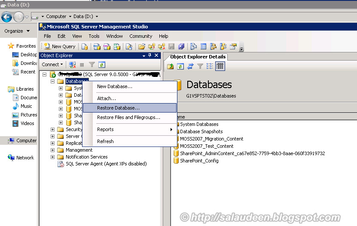Expand the Management folder node

[x=52, y=150]
